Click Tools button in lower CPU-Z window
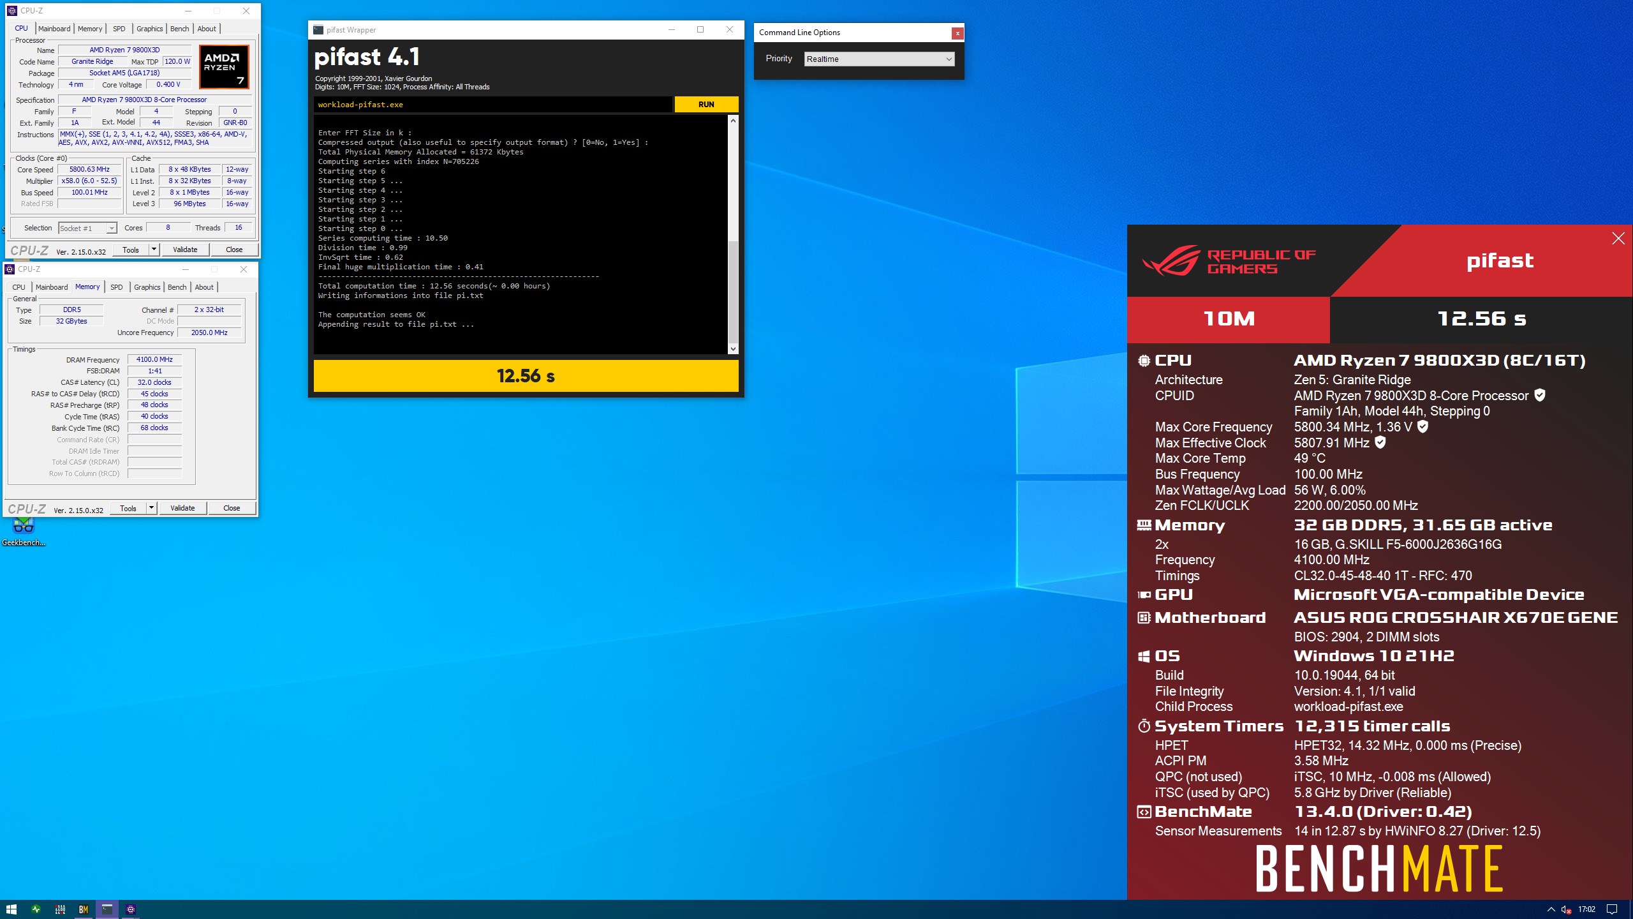The image size is (1633, 919). point(128,509)
